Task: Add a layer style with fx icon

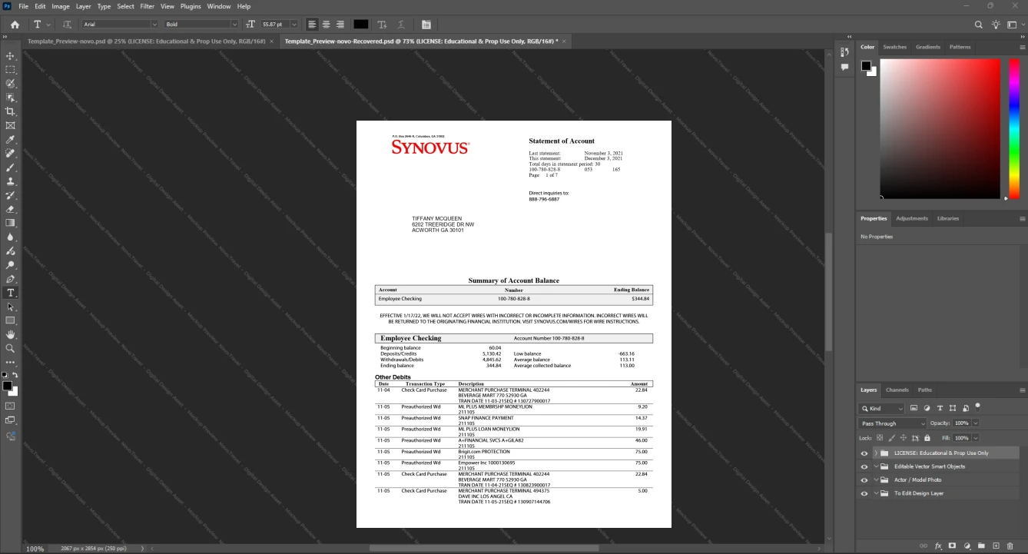Action: point(938,546)
